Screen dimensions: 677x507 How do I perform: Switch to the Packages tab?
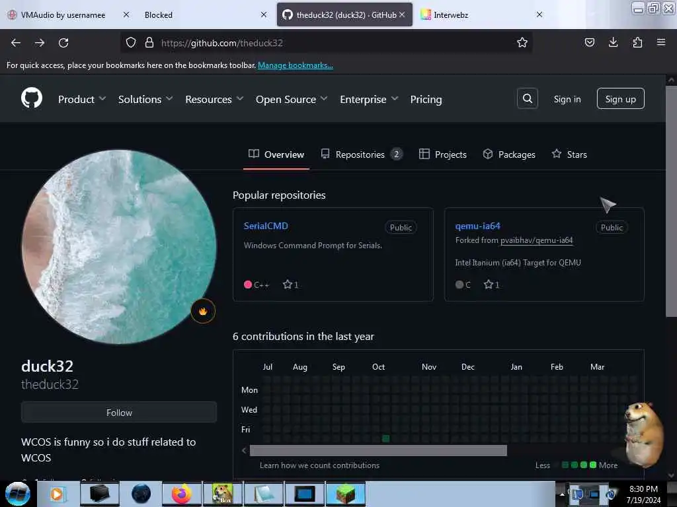[509, 154]
